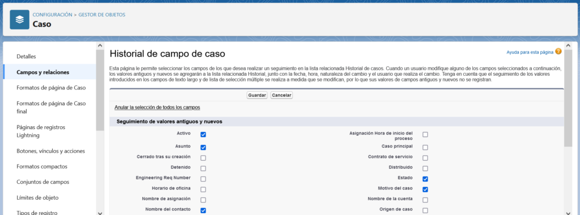
Task: Go to CONFIGURACIÓN breadcrumb
Action: click(53, 15)
